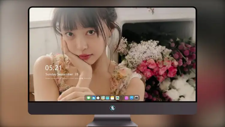Open the blue App Store icon
The height and width of the screenshot is (127, 225).
(x=132, y=98)
